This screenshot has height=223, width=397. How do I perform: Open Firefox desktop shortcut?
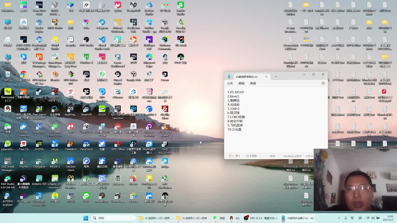pyautogui.click(x=133, y=179)
